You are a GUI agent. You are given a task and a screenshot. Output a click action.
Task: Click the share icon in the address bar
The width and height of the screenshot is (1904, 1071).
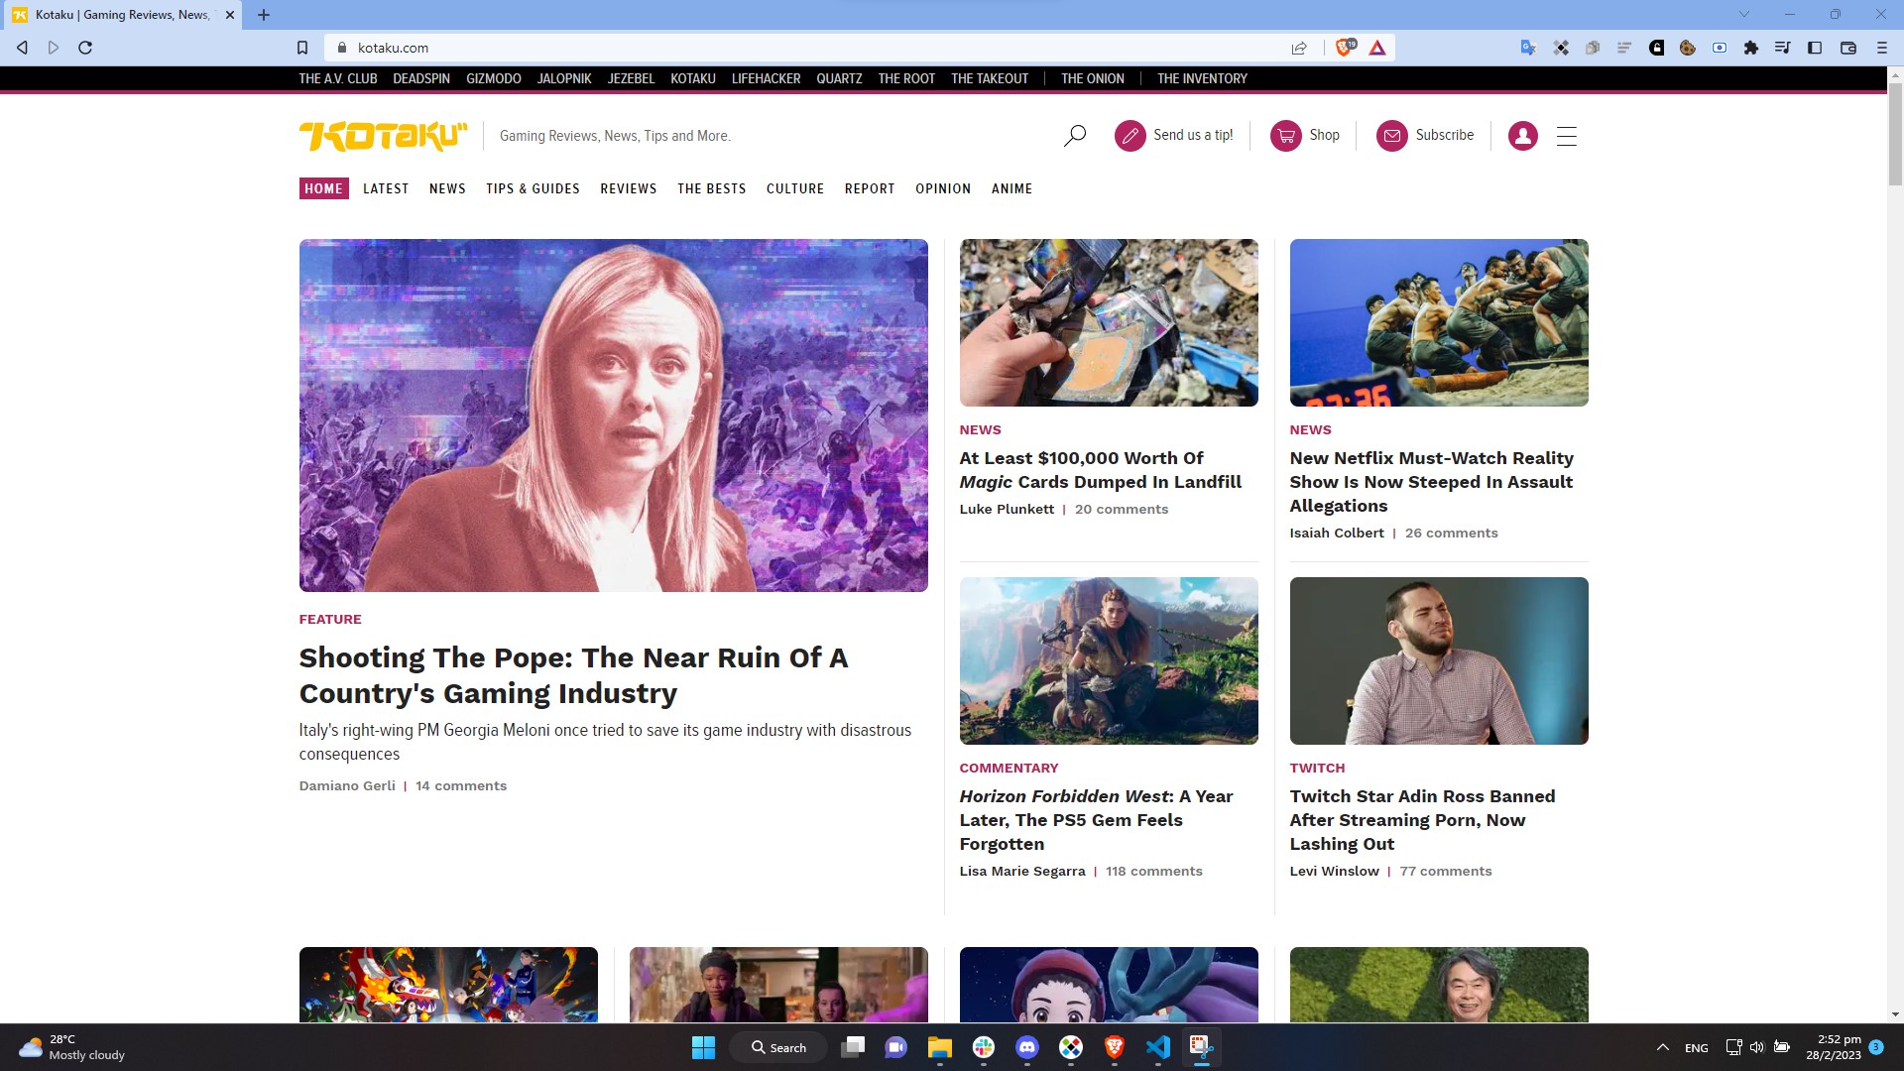pyautogui.click(x=1299, y=47)
